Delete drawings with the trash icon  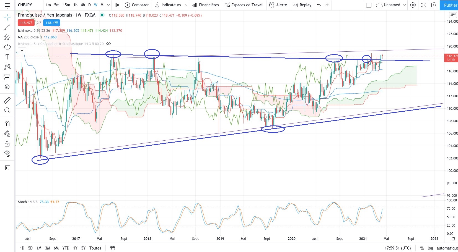[7, 167]
